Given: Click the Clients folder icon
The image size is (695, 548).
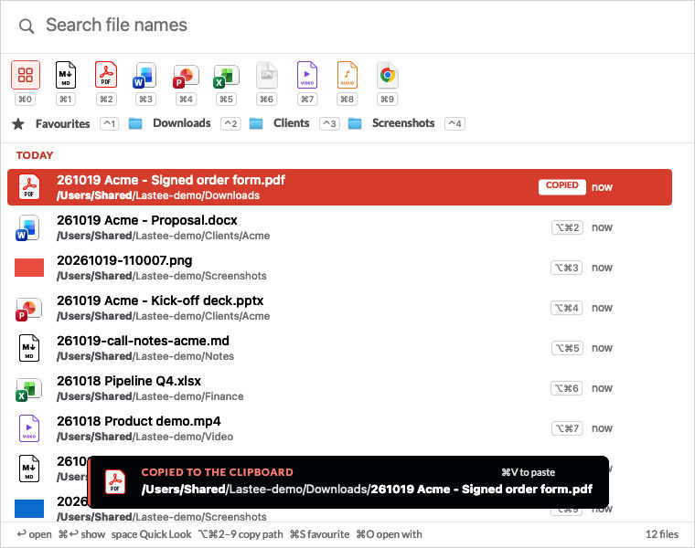Looking at the screenshot, I should tap(256, 123).
